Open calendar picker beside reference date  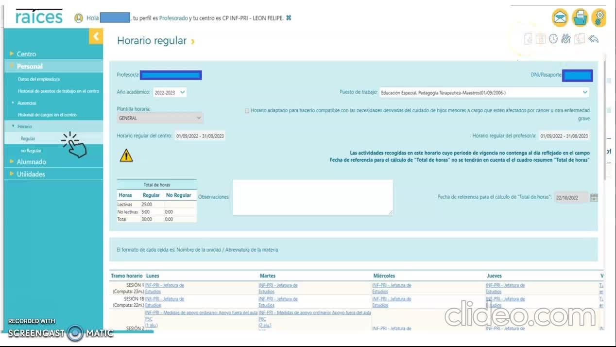pos(594,197)
